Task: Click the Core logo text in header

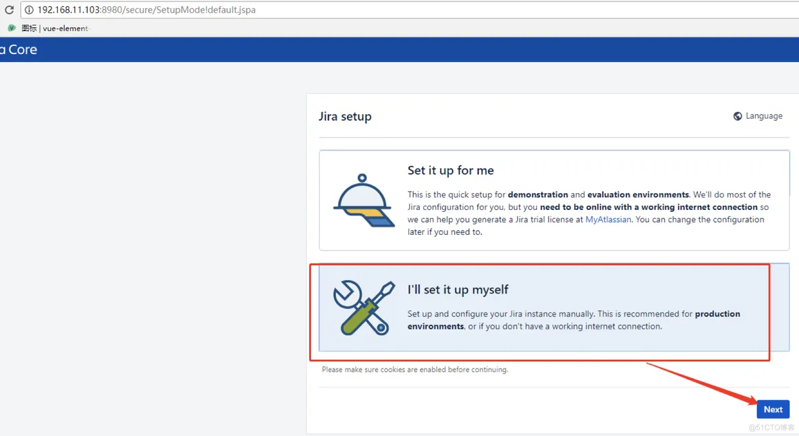Action: (19, 49)
